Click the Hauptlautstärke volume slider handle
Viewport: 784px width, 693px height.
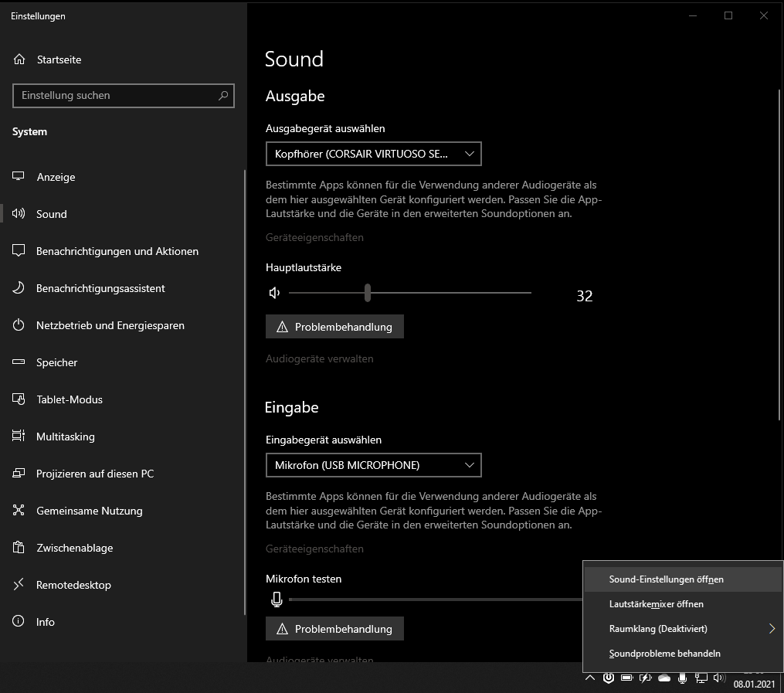368,293
